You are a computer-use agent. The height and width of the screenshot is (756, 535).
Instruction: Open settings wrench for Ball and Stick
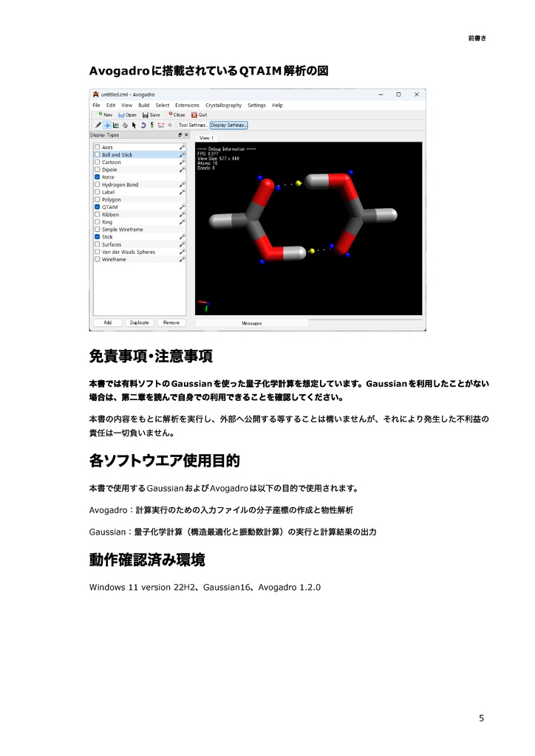point(183,155)
